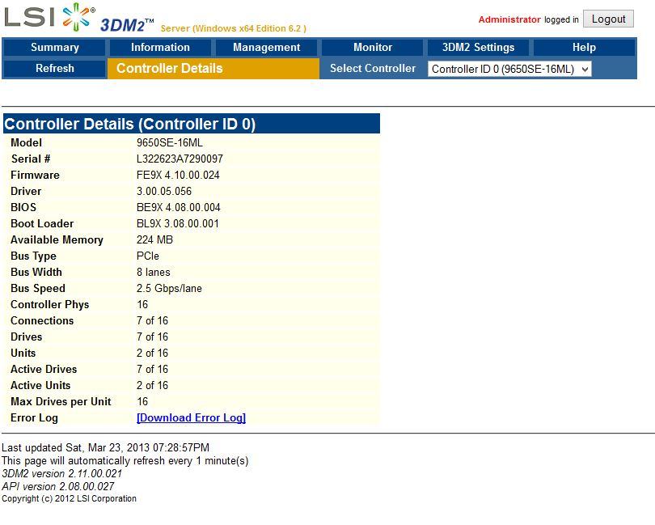Image resolution: width=655 pixels, height=525 pixels.
Task: Open the 3DM2 Settings menu
Action: 478,47
